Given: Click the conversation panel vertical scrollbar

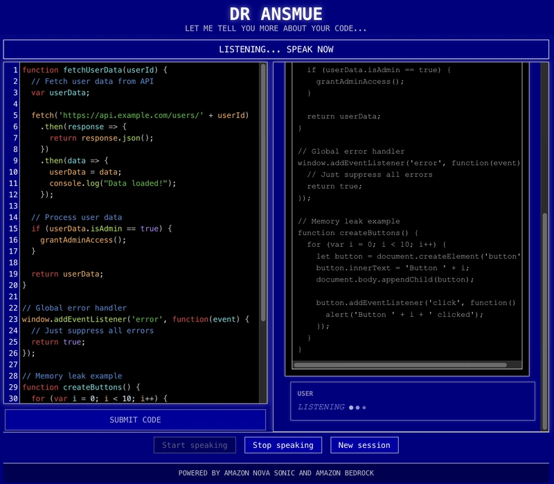Looking at the screenshot, I should pyautogui.click(x=544, y=321).
